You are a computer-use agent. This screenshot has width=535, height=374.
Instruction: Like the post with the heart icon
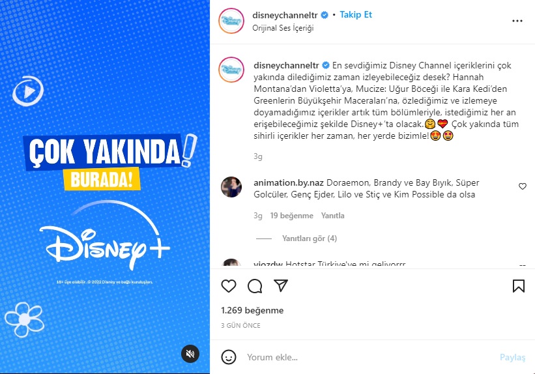tap(229, 285)
